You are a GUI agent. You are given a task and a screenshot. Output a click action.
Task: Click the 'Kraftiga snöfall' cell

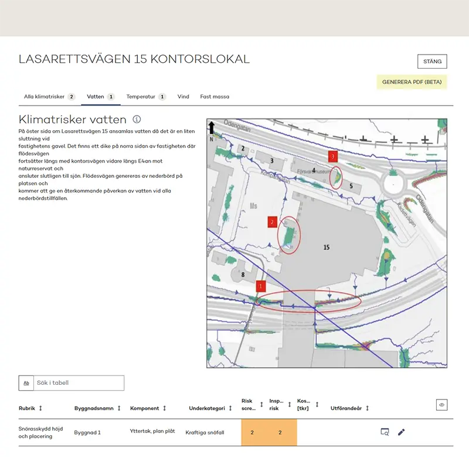click(x=205, y=432)
